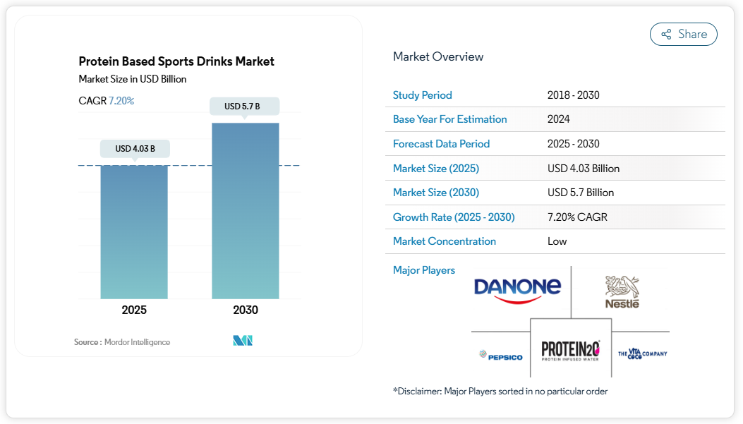The height and width of the screenshot is (424, 743).
Task: Click the Danone logo
Action: coord(517,289)
